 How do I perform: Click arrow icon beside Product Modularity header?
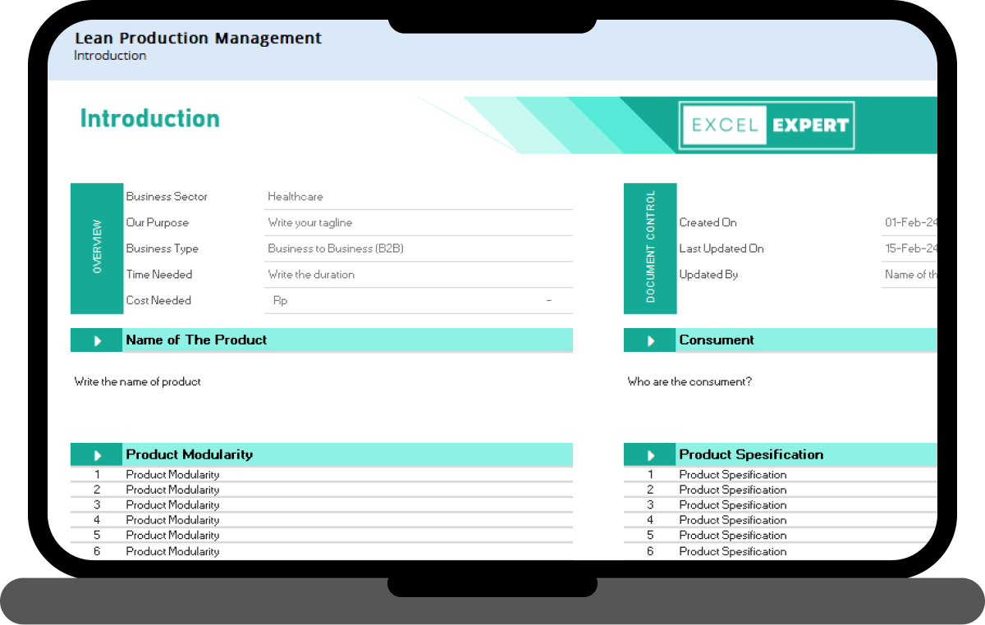pos(97,455)
